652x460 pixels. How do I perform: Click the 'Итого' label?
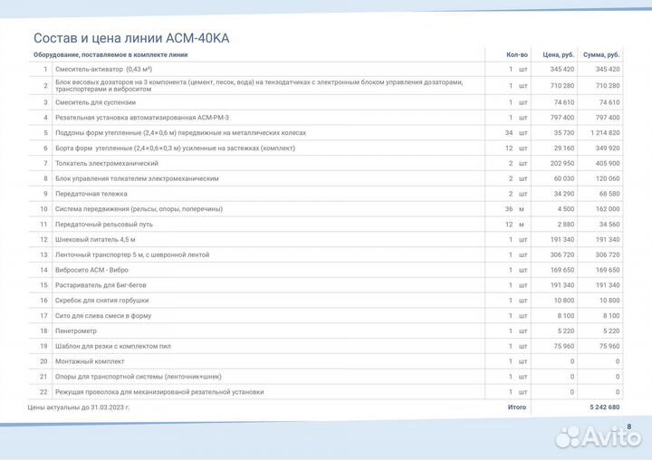coord(517,407)
